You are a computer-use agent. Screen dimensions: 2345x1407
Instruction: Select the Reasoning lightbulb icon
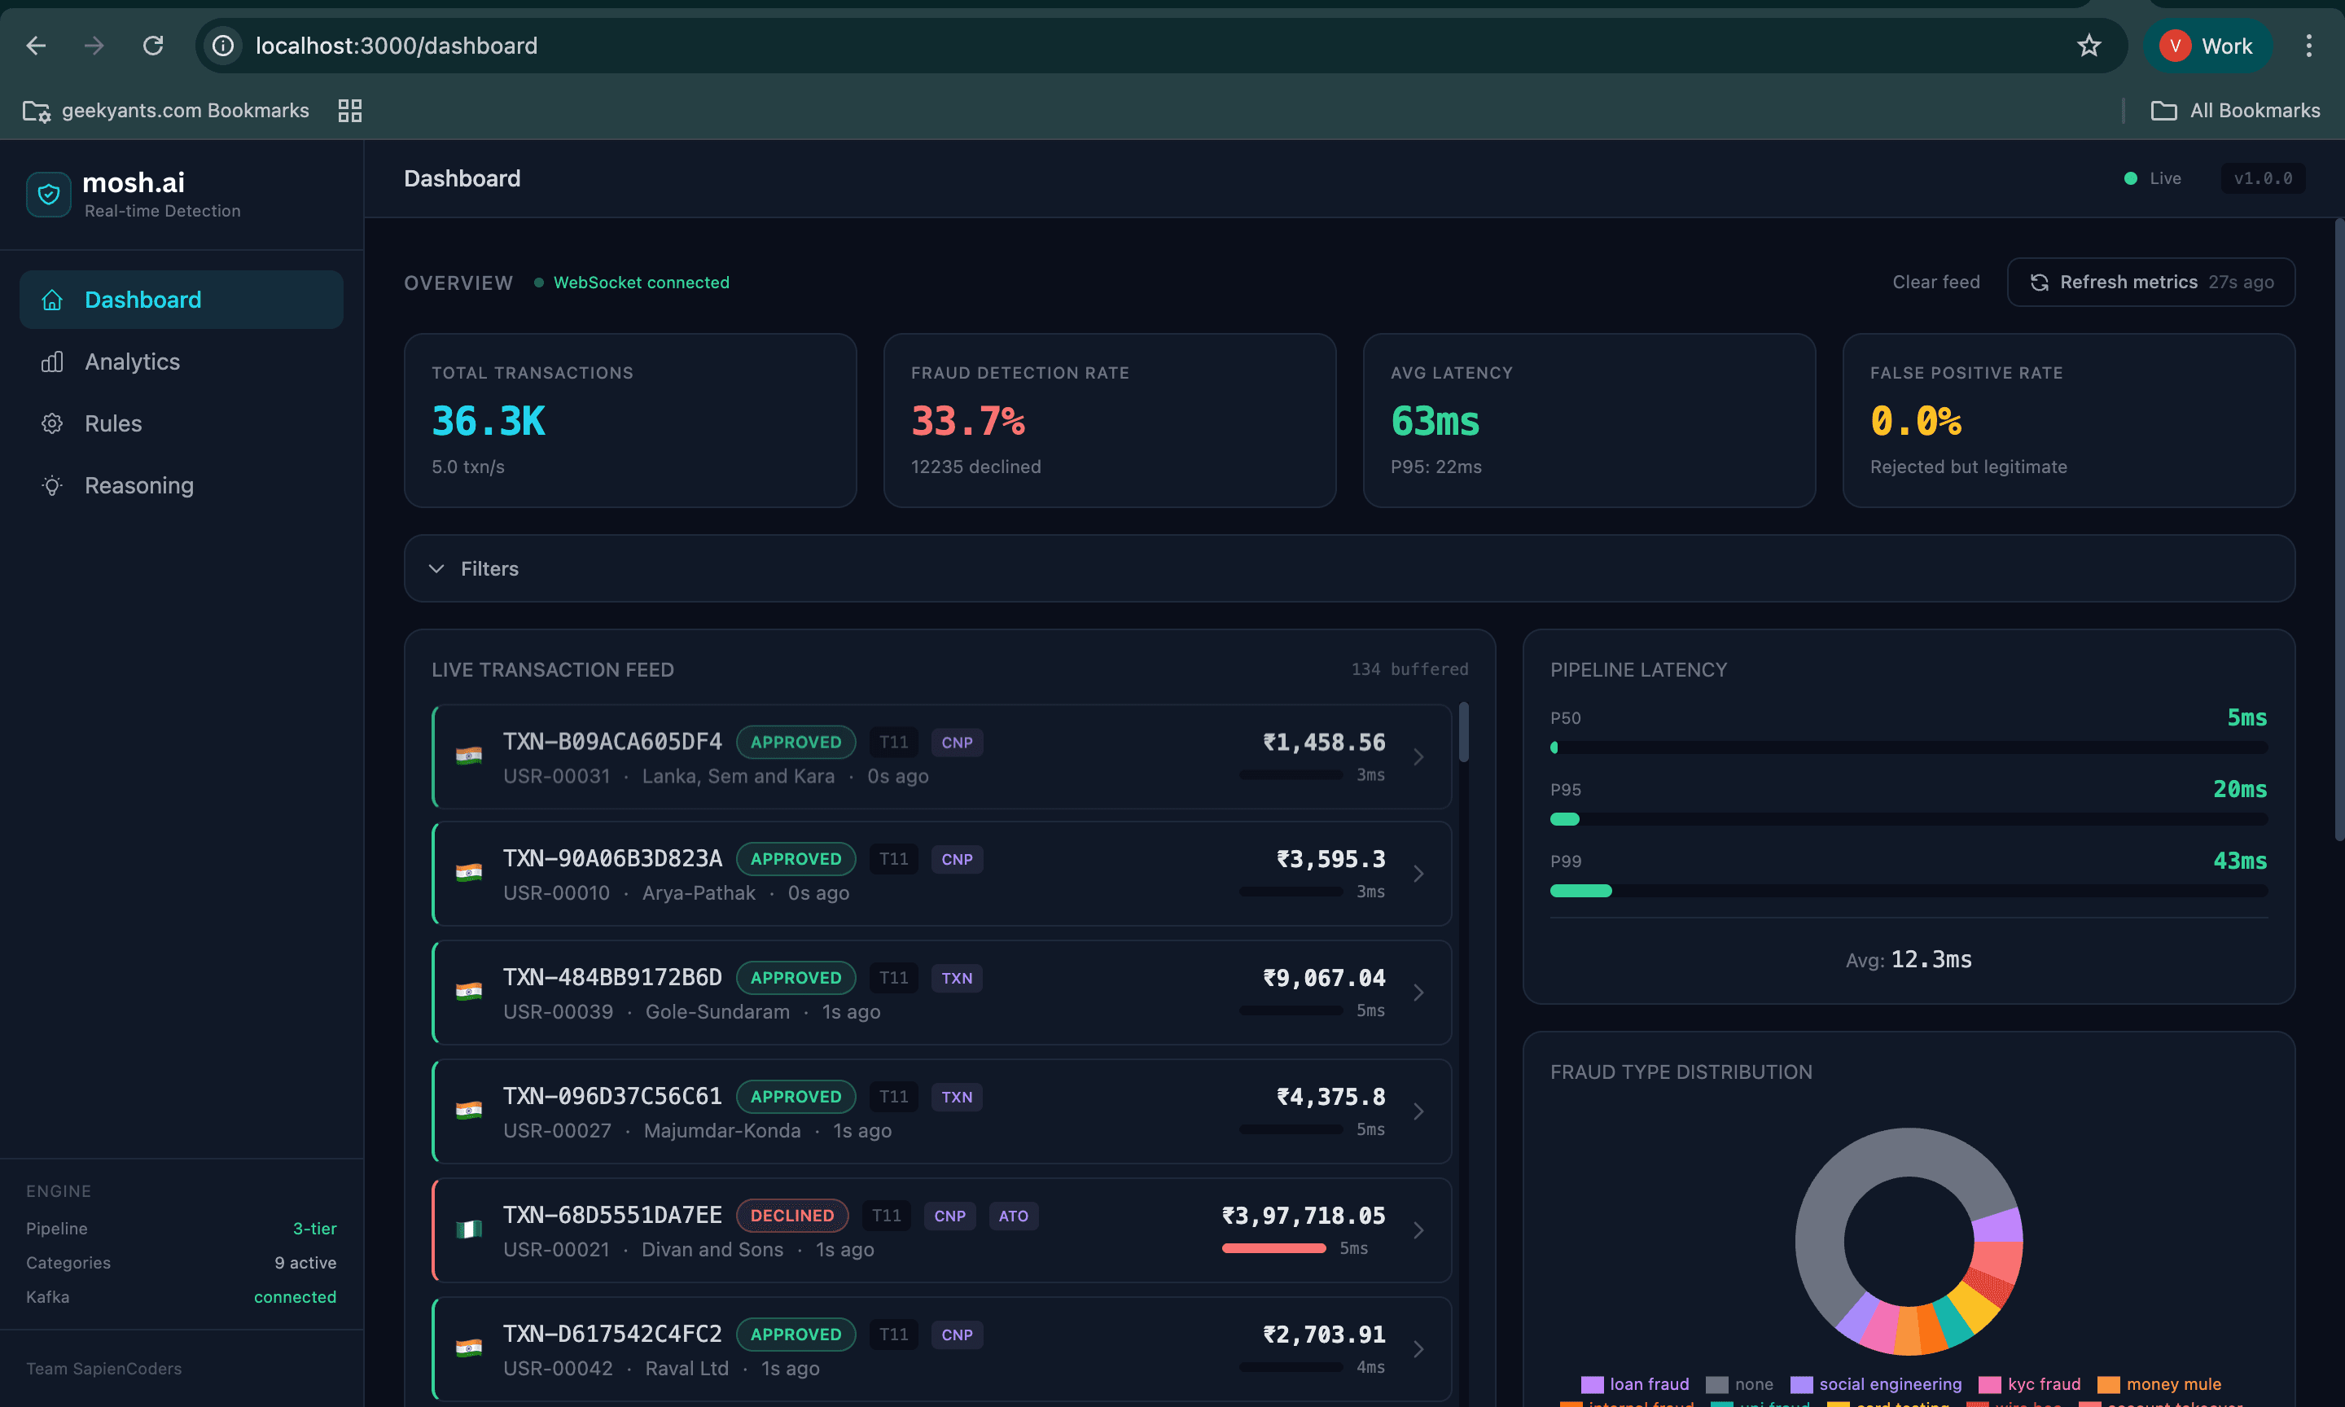click(52, 485)
